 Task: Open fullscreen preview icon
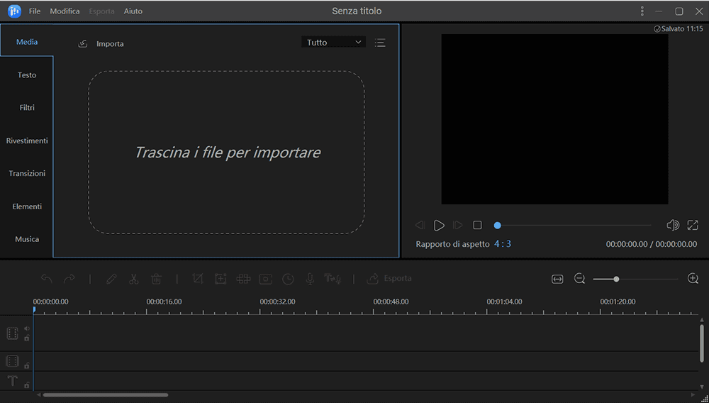[693, 225]
